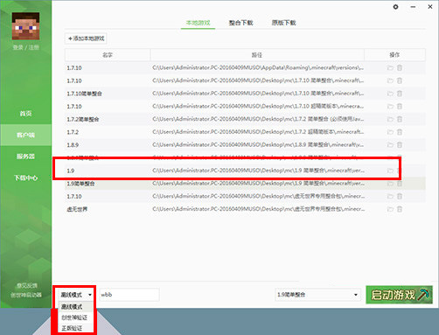439x335 pixels.
Task: Select the 虚无世界 game name
Action: 77,209
